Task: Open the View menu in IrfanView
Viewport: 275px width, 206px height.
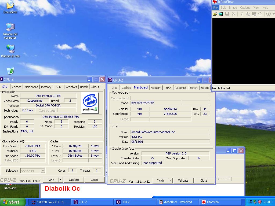Action: (256, 8)
